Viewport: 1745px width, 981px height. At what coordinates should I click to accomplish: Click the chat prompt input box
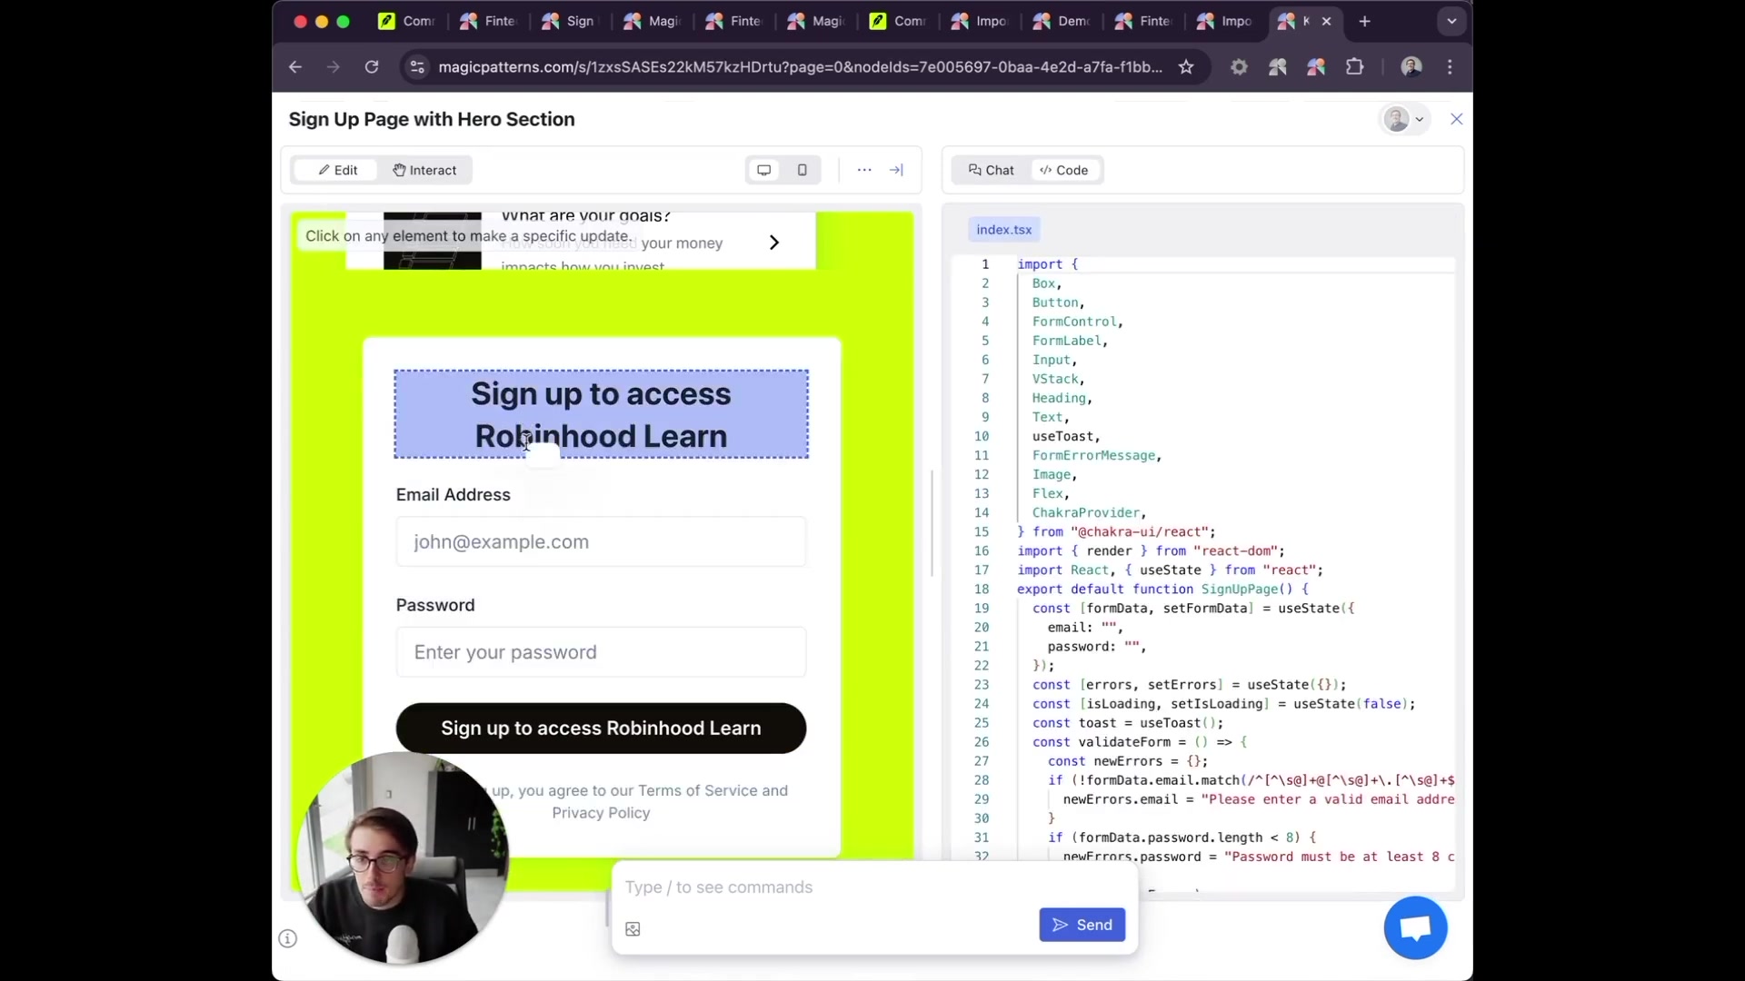point(872,887)
